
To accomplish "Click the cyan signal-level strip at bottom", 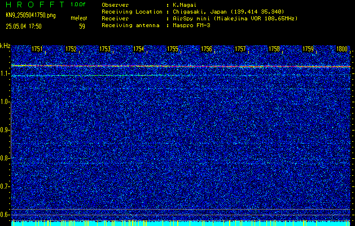I will (x=181, y=223).
